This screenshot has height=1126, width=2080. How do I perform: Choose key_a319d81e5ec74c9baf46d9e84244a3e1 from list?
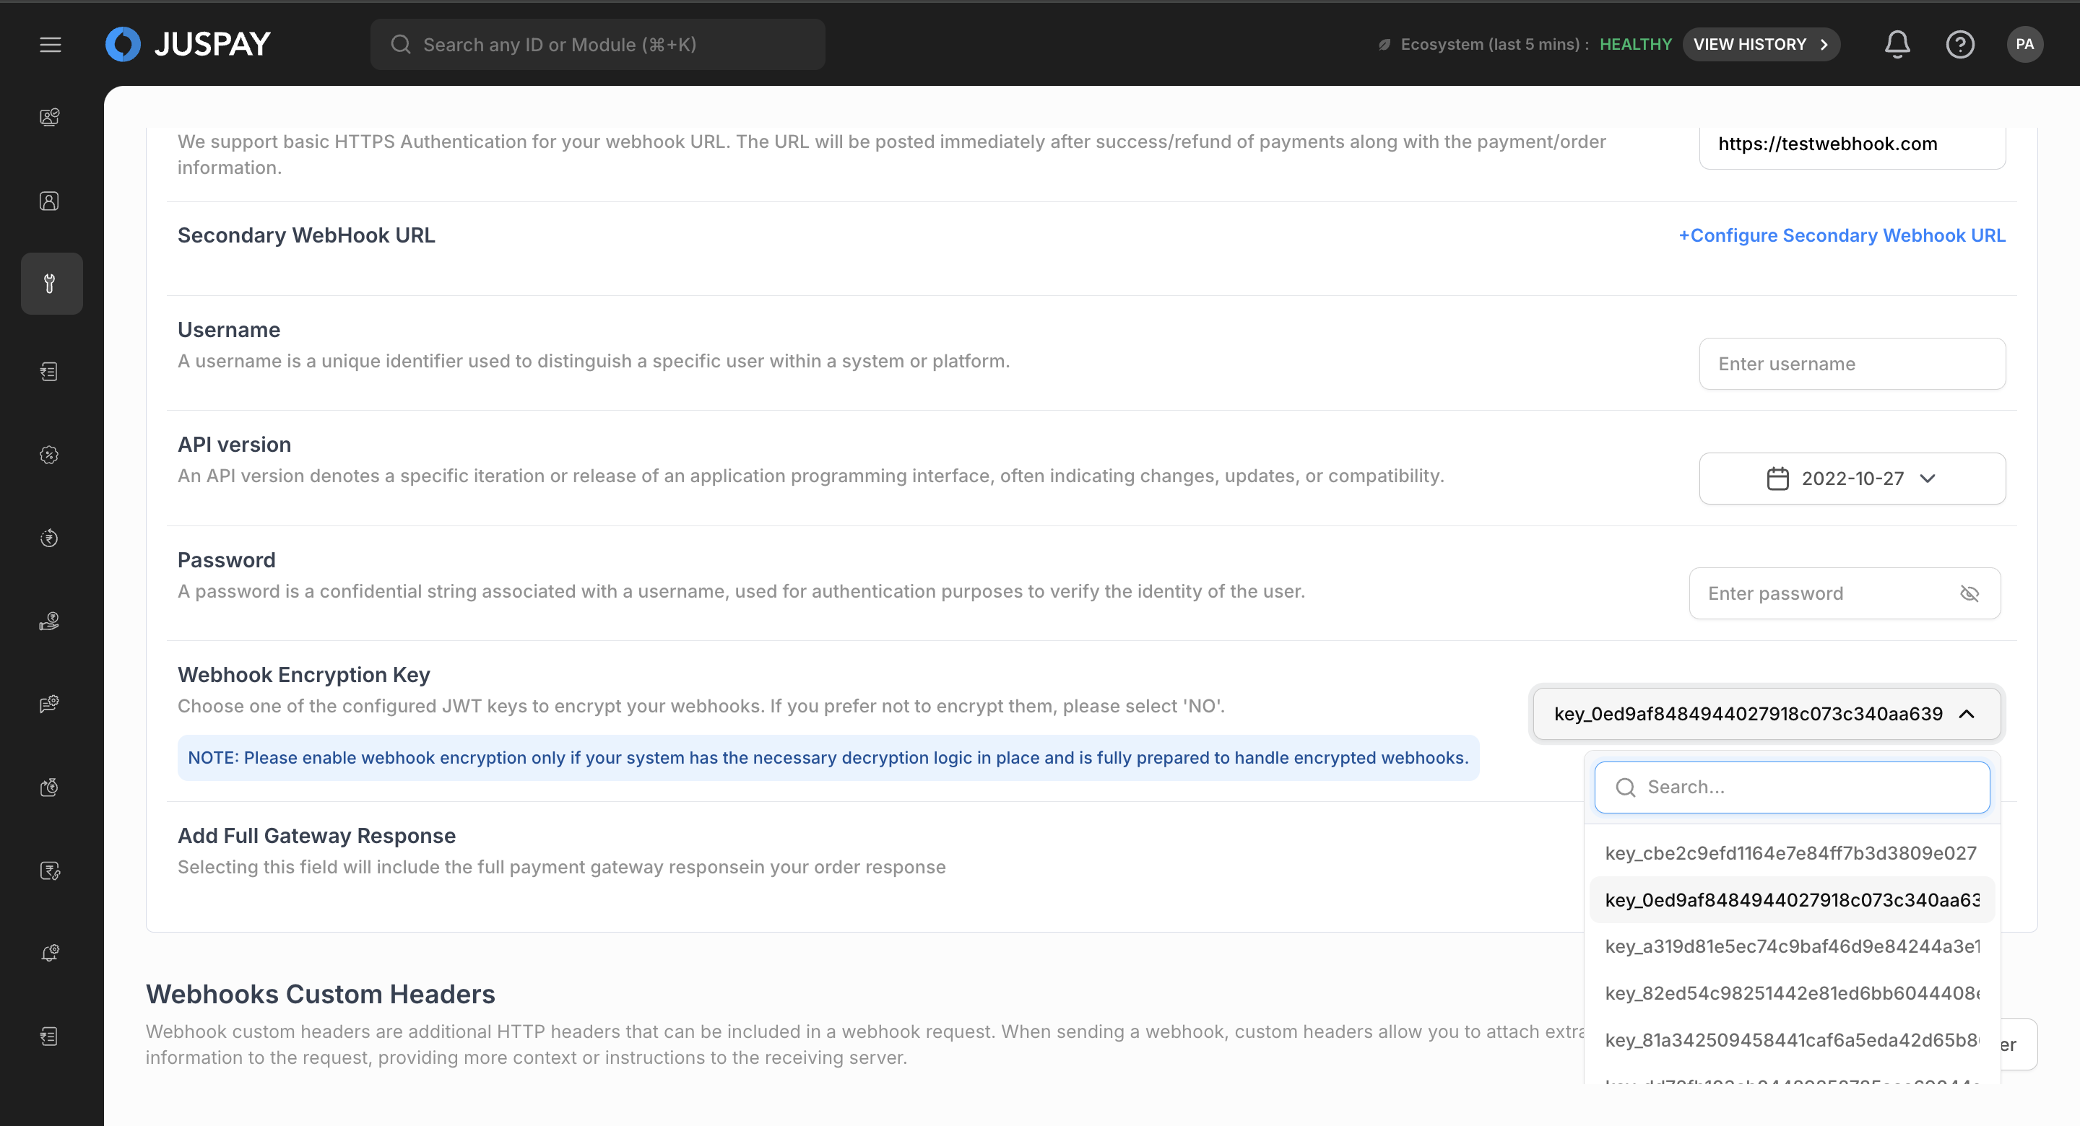tap(1790, 946)
